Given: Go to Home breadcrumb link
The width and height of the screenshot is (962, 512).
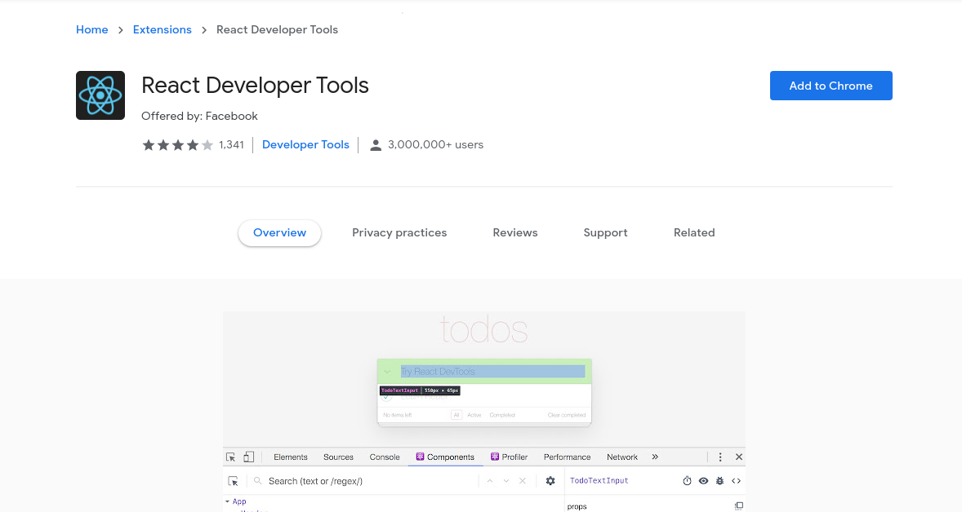Looking at the screenshot, I should click(x=92, y=30).
